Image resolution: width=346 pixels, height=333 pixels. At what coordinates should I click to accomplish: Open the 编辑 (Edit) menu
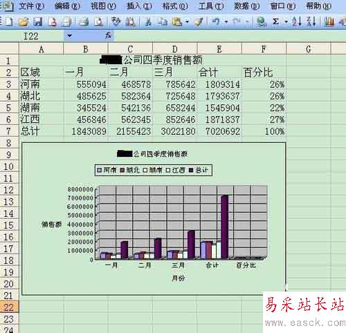pyautogui.click(x=68, y=6)
